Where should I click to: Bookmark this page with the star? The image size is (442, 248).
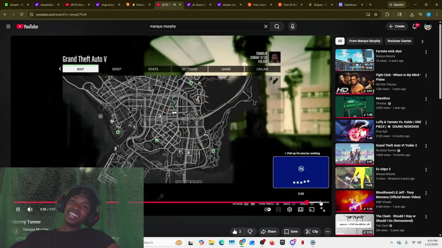[376, 14]
